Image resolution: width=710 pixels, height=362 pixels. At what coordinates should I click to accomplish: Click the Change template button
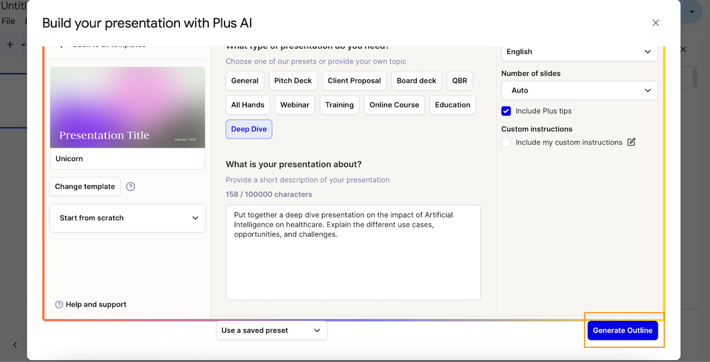85,187
